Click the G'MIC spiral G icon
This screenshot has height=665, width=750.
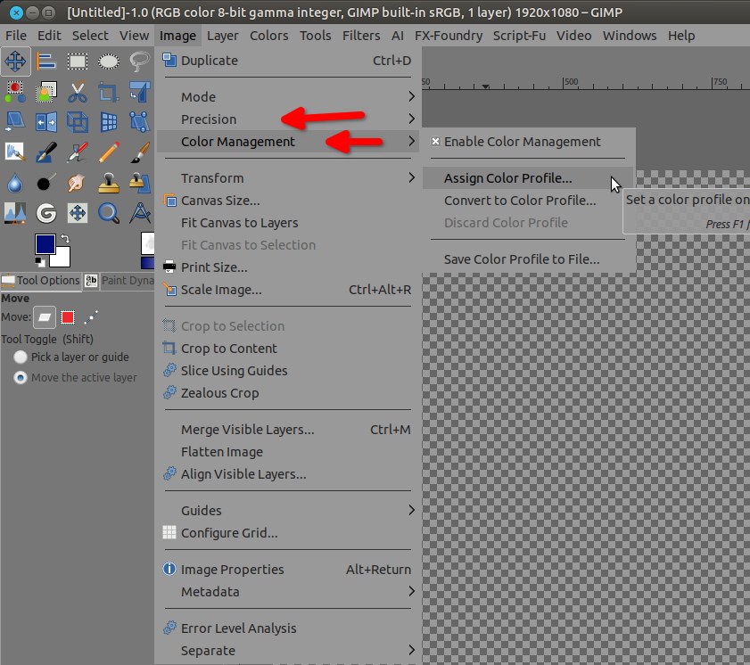(46, 213)
